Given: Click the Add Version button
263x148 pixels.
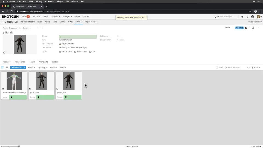Looking at the screenshot, I should click(x=16, y=67).
